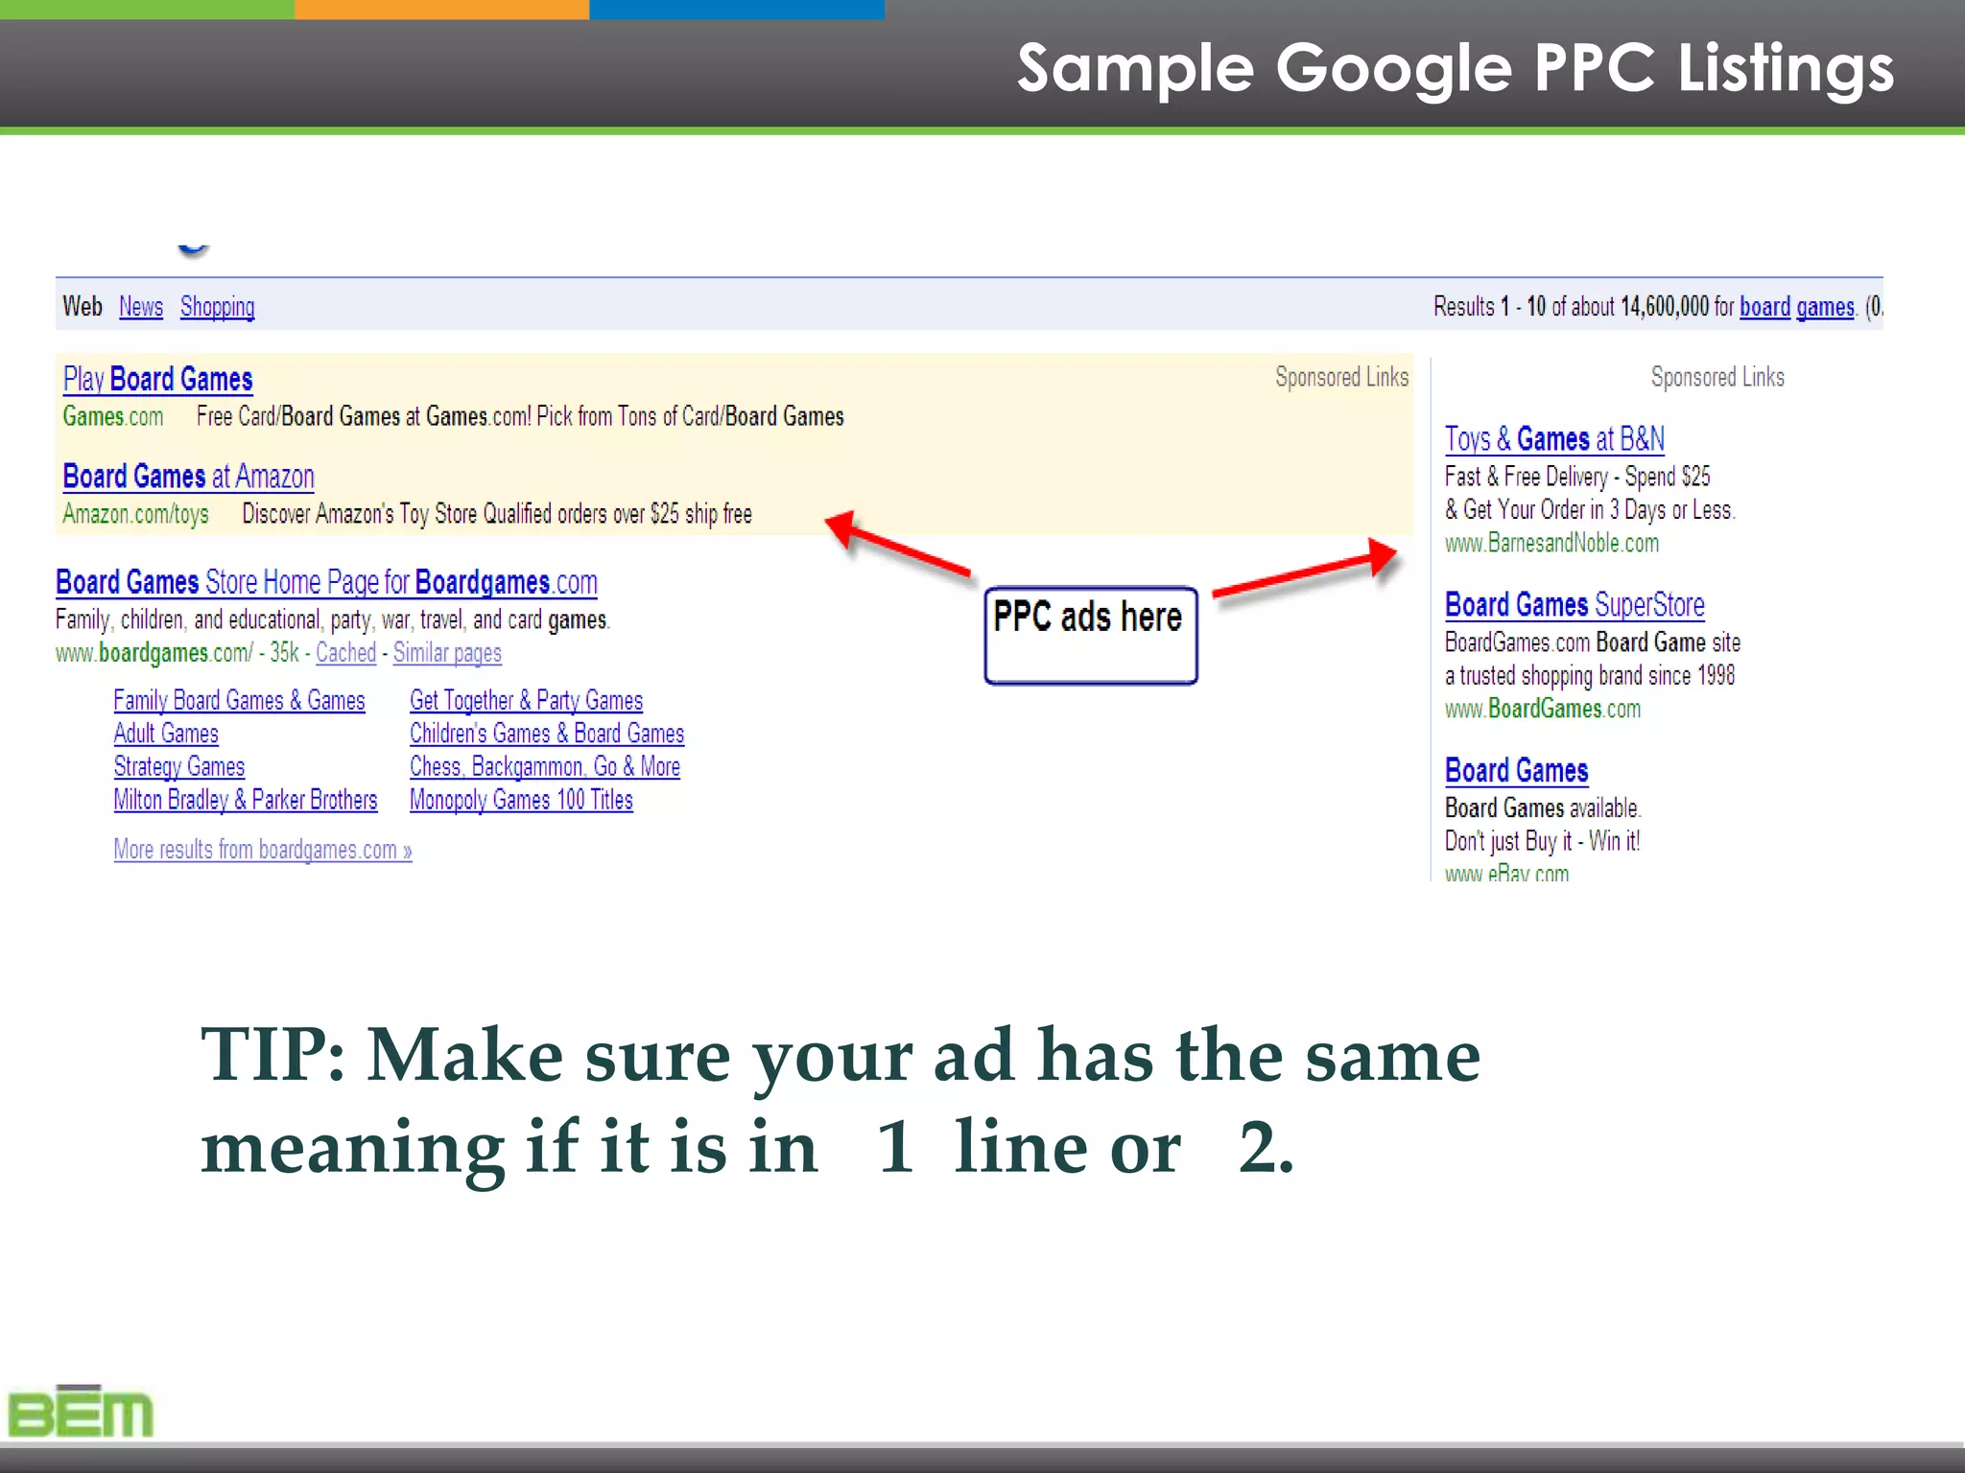Open 'Chess, Backgammon, Go & More' sitelink
1965x1473 pixels.
[545, 767]
